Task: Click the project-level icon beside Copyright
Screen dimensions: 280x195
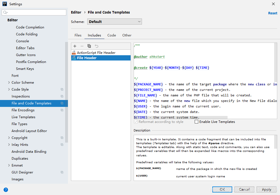Action: [62, 138]
